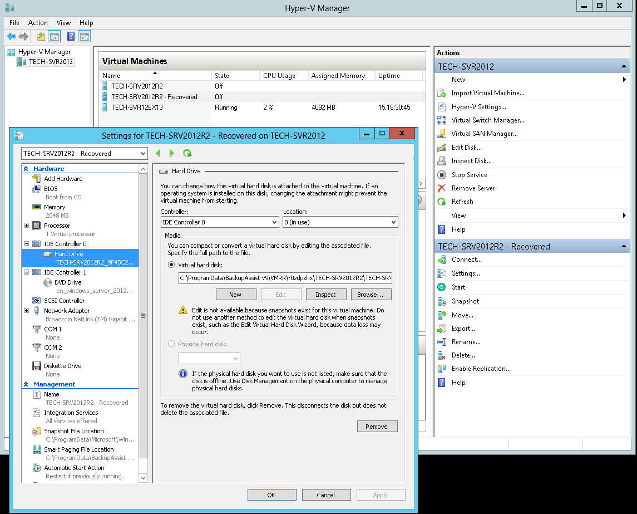Viewport: 637px width, 514px height.
Task: Click the Delete icon in Actions pane
Action: click(x=442, y=355)
